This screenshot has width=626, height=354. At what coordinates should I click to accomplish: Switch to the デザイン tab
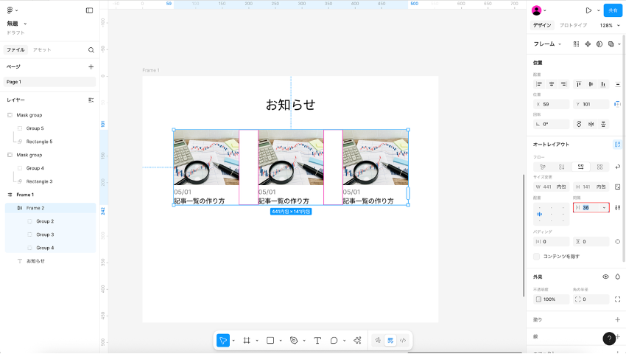click(542, 25)
